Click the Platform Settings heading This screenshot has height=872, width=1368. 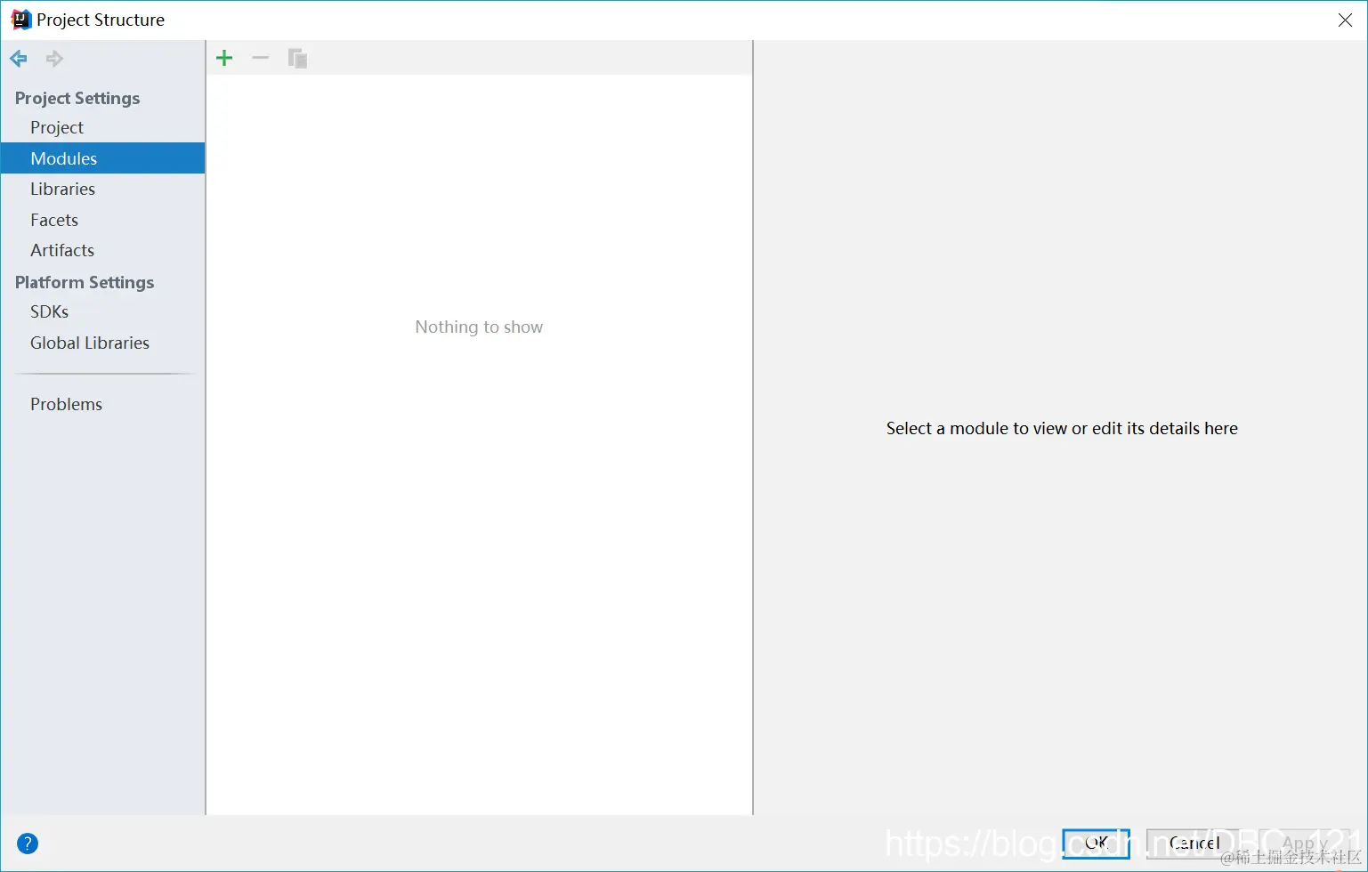[x=85, y=282]
